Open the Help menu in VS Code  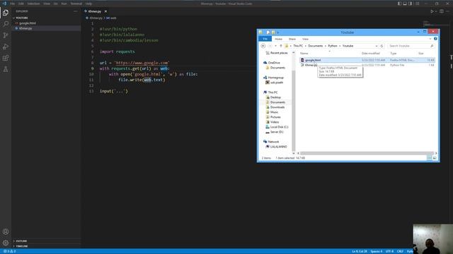[x=88, y=4]
